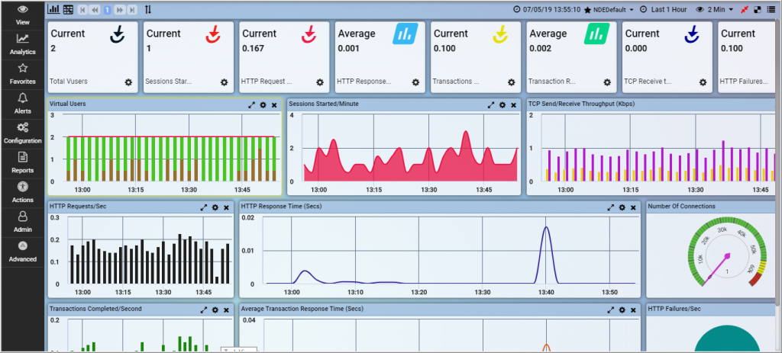Viewport: 782px width, 353px height.
Task: Open HTTP Requests/Sec panel settings gear
Action: pyautogui.click(x=215, y=207)
